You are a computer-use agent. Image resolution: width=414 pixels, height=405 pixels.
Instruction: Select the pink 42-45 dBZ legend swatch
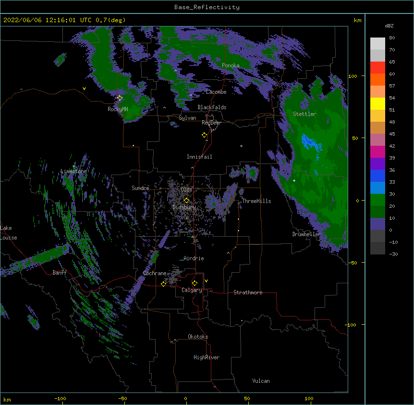(x=377, y=140)
